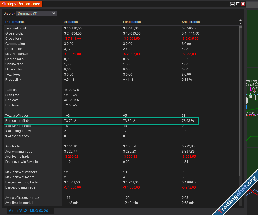Screen dimensions: 258x215
Task: Click the scroll up arrow in table header
Action: (240, 20)
